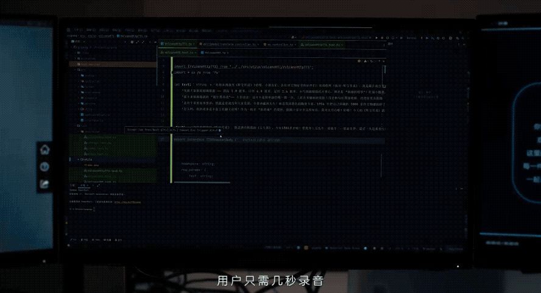Switch to the VolcanoHttpTTS.ts editor tab
The height and width of the screenshot is (293, 541).
178,44
